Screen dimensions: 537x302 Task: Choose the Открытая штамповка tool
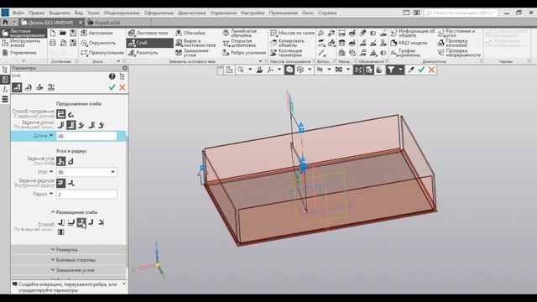coord(239,43)
